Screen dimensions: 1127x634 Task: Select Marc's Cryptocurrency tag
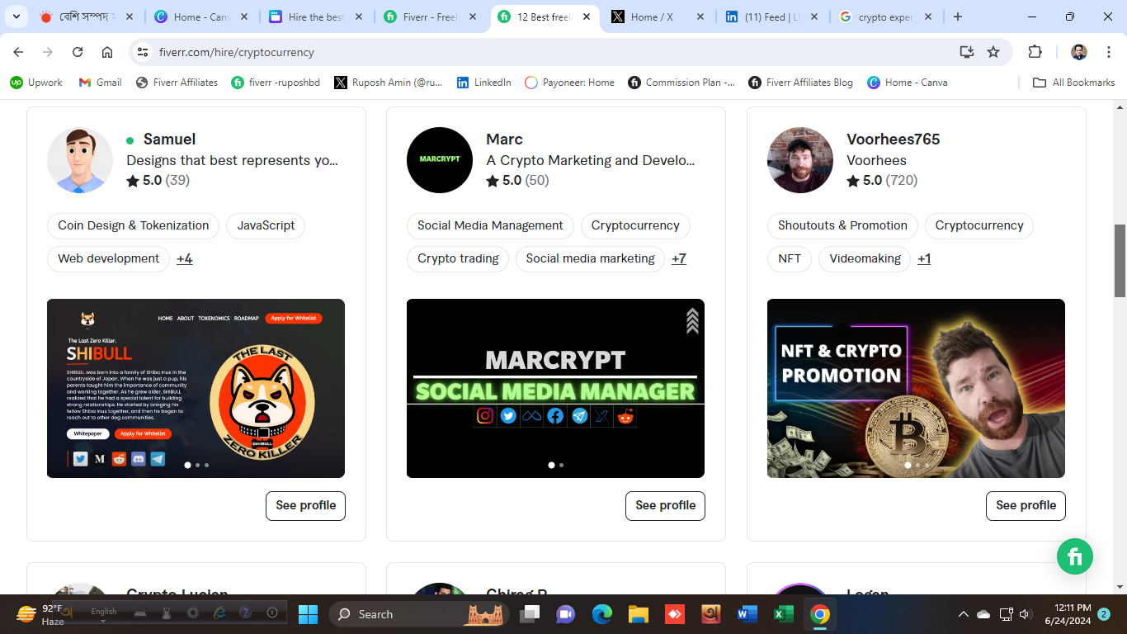(x=635, y=225)
